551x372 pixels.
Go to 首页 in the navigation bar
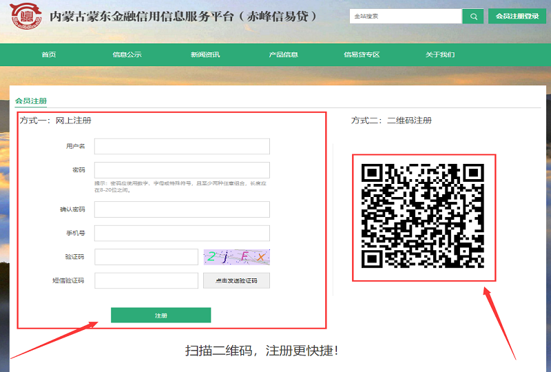point(48,55)
